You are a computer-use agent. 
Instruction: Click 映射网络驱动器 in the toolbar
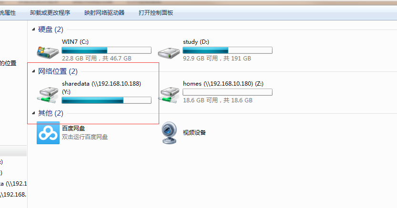point(104,13)
